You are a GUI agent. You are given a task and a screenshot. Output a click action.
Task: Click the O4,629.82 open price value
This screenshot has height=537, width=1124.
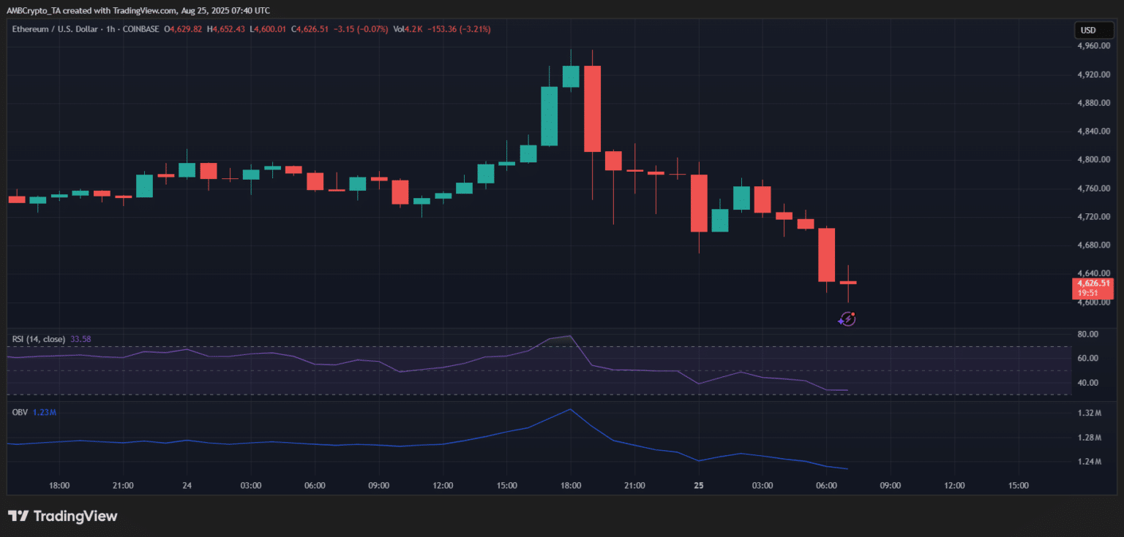(181, 30)
